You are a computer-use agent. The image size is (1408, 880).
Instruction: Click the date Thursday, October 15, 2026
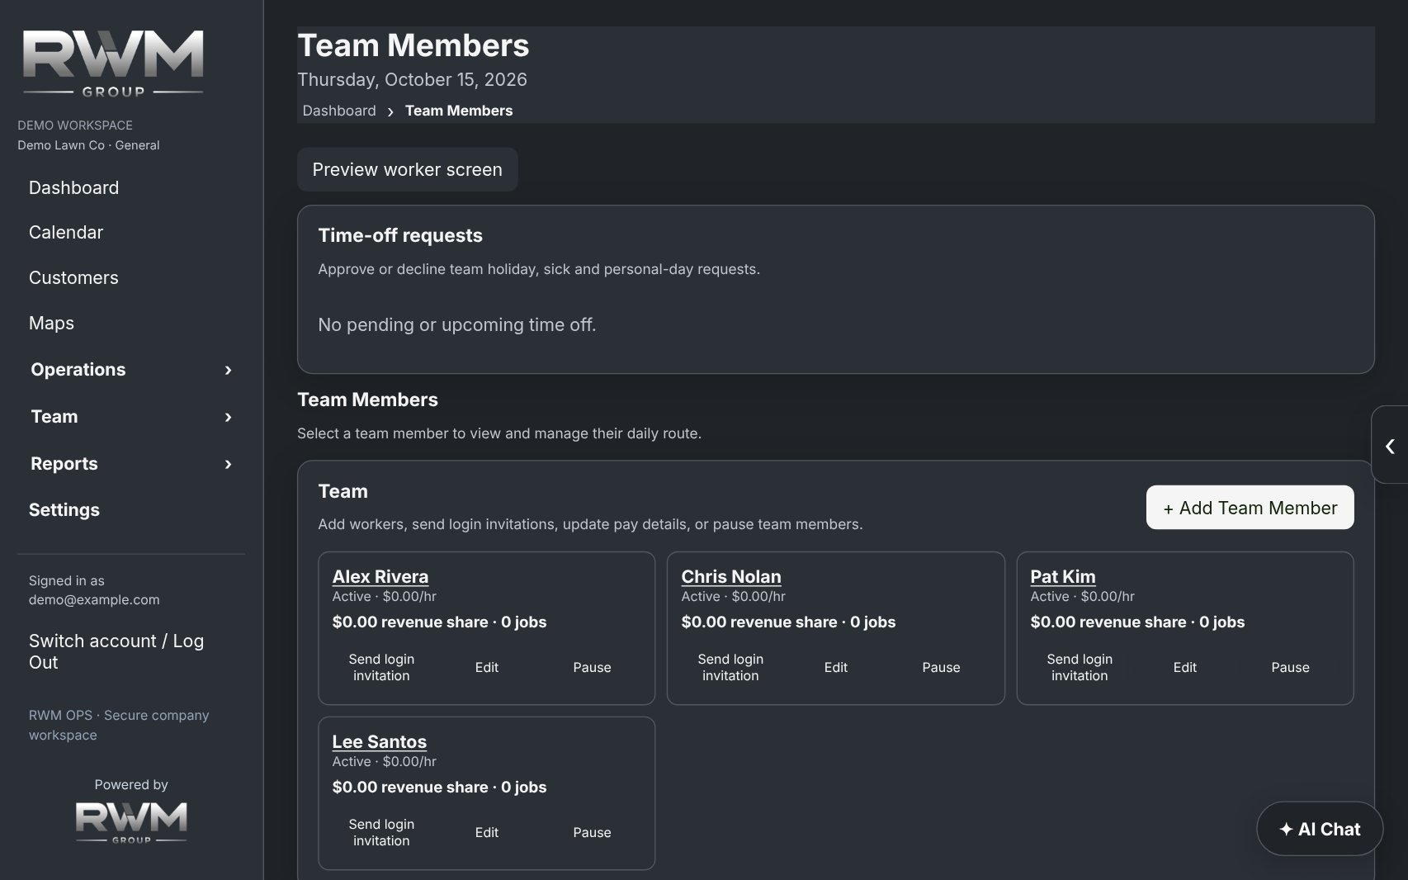pyautogui.click(x=412, y=79)
